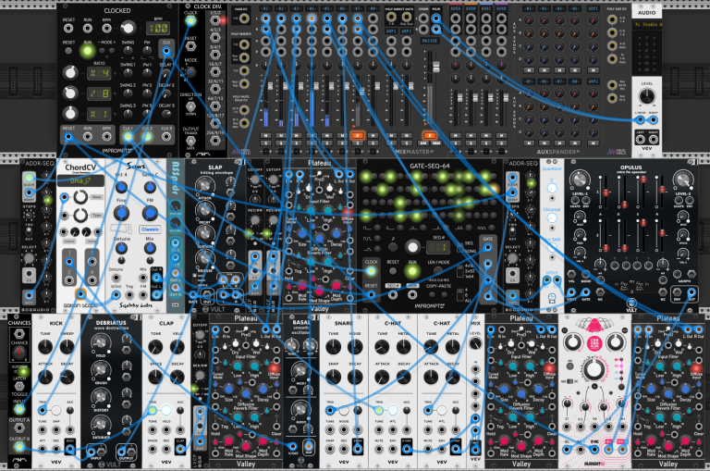The image size is (710, 471).
Task: Click the SEQ# display on GATE-SEQ-64
Action: [x=438, y=247]
